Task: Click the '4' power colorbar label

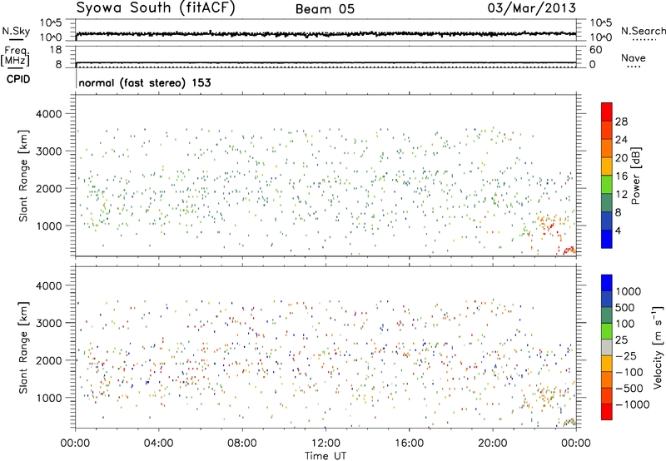Action: click(618, 231)
